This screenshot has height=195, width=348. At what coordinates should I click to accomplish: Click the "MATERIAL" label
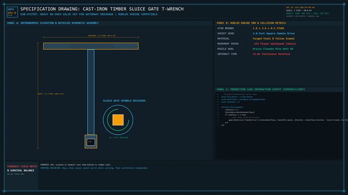point(223,38)
